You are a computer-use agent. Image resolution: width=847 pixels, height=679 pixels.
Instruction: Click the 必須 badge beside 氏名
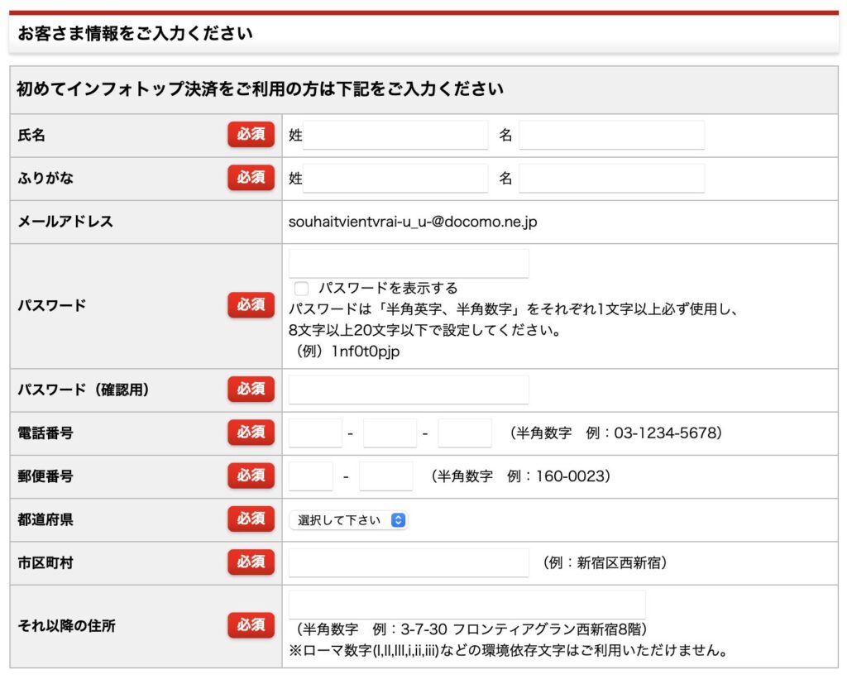pos(251,135)
